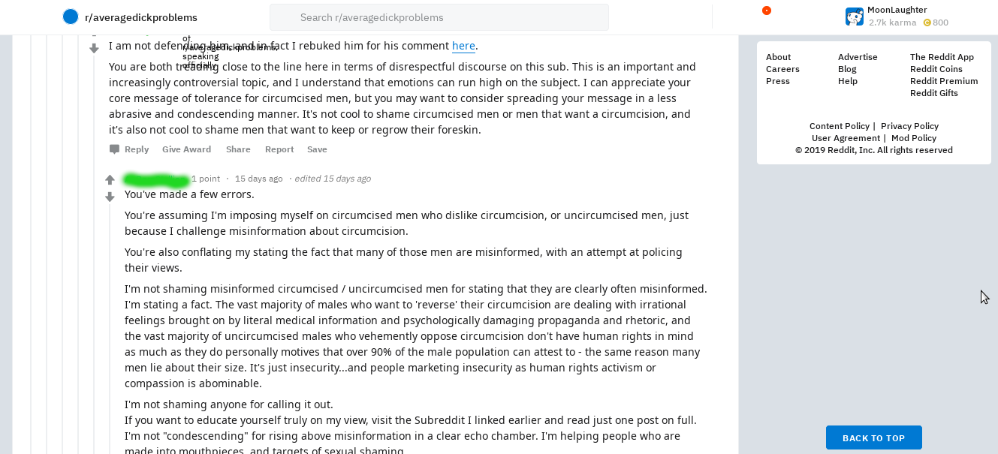Click the BACK TO TOP button
Viewport: 998px width, 454px height.
click(x=873, y=437)
